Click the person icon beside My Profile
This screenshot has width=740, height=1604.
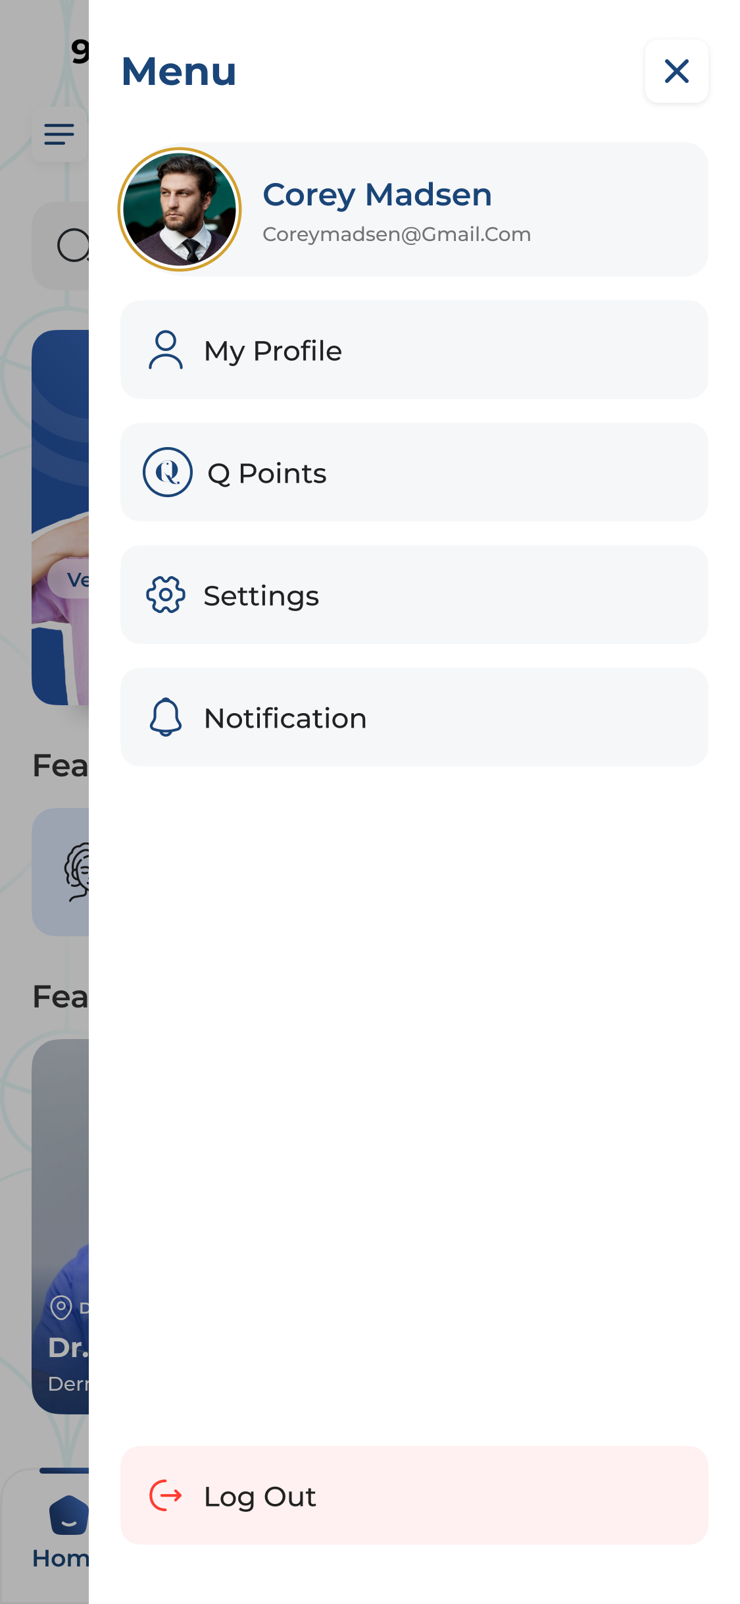click(166, 350)
